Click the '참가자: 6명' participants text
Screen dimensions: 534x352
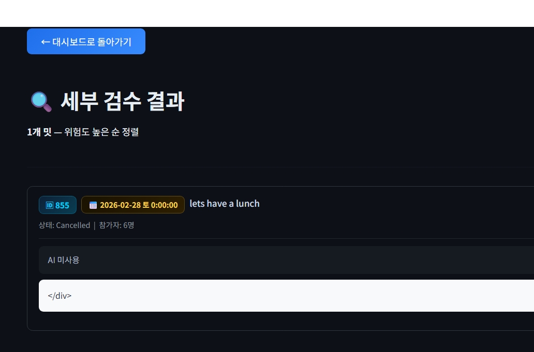(116, 225)
